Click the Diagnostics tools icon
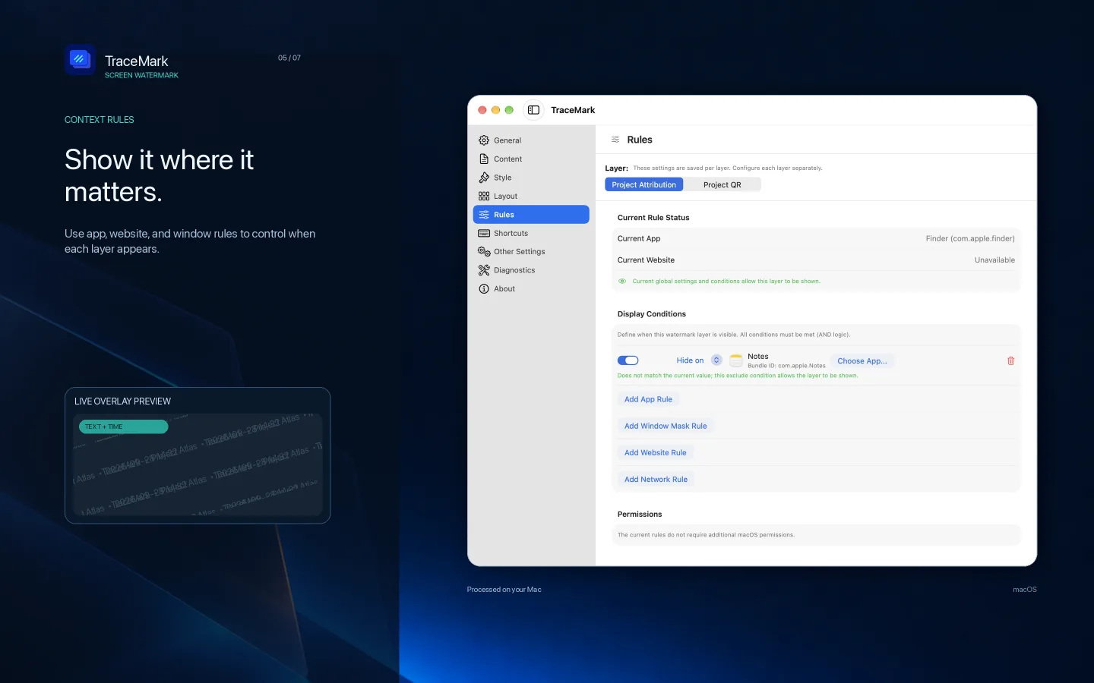The width and height of the screenshot is (1094, 683). (x=484, y=270)
